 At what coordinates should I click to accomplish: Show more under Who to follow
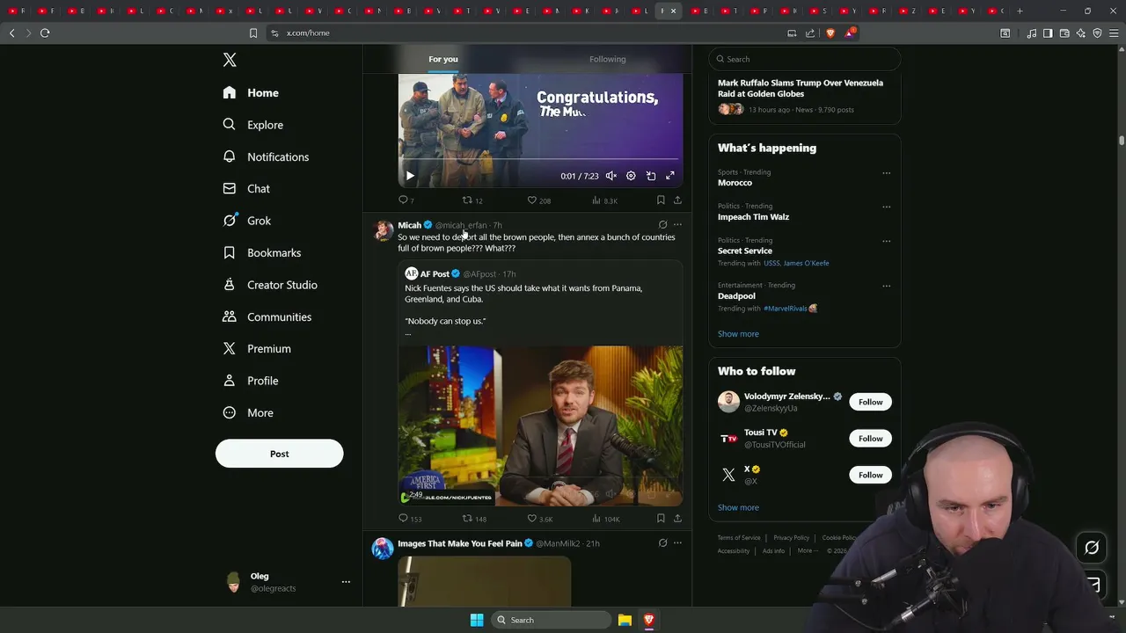coord(738,507)
